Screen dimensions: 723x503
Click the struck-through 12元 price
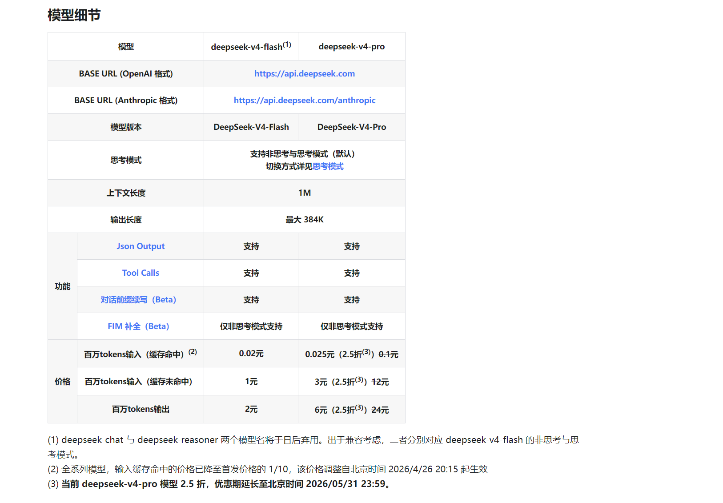pyautogui.click(x=380, y=382)
